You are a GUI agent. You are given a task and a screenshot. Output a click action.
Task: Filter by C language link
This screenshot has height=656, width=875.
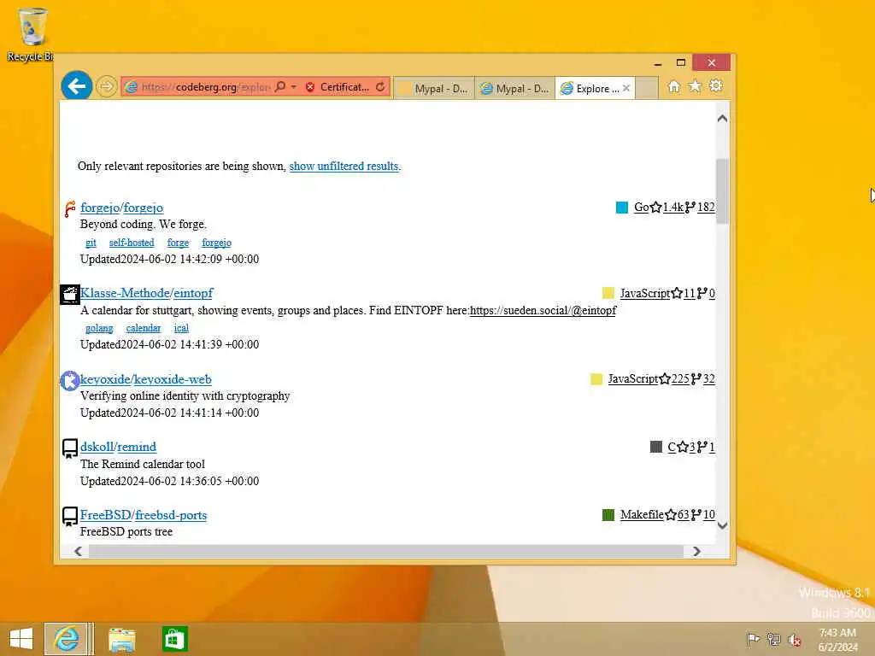[672, 447]
